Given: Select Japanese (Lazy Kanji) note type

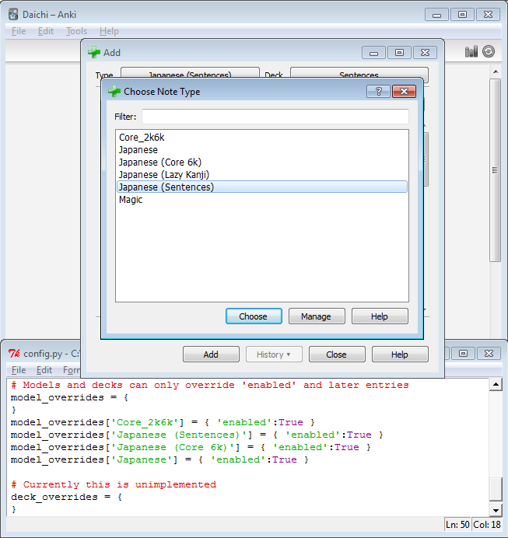Looking at the screenshot, I should click(262, 175).
